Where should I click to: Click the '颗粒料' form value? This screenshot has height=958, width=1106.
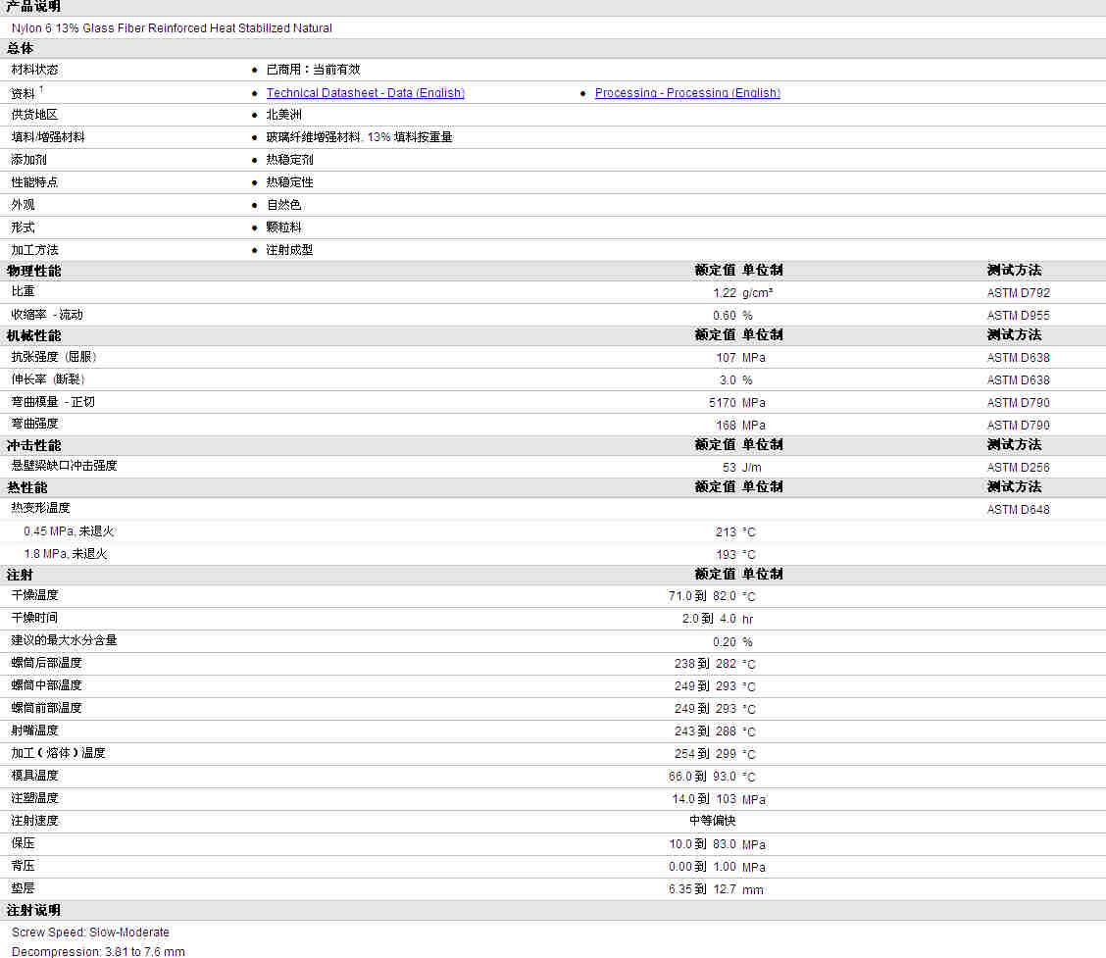[x=283, y=227]
